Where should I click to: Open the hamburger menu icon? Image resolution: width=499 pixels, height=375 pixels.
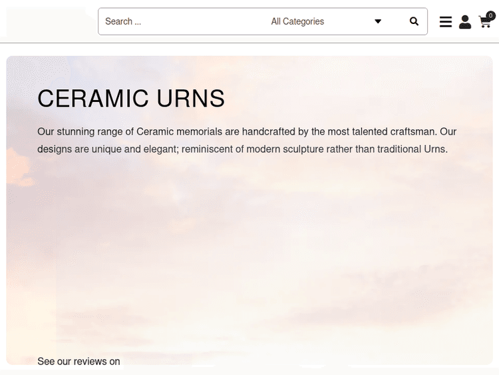(x=446, y=22)
